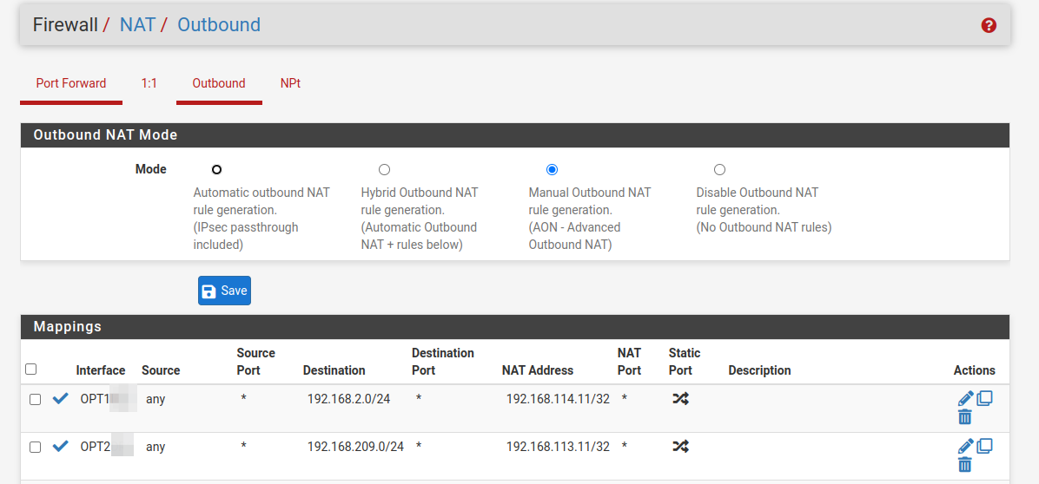Screen dimensions: 1039x484
Task: Toggle the enabled checkmark for OPT2 rule
Action: [60, 447]
